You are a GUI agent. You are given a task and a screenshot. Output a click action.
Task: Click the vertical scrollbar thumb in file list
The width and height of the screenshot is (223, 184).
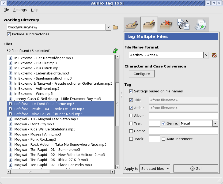117,104
